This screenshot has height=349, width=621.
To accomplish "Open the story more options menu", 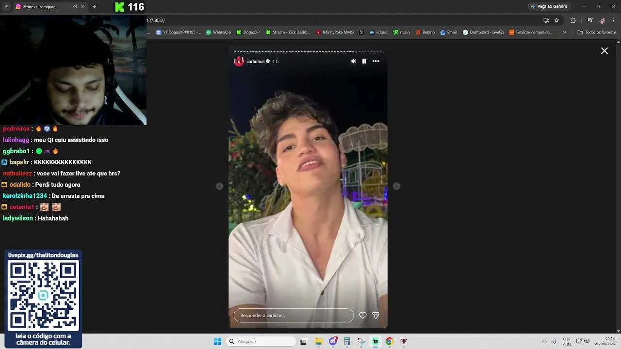I will point(376,61).
